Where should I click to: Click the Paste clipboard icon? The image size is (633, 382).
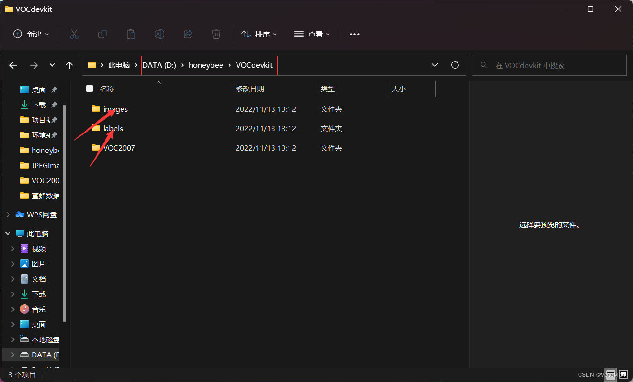click(131, 34)
